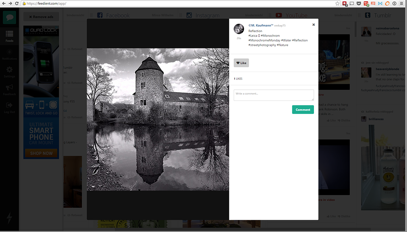Click naimabarcelona in the Tumblr column
This screenshot has width=407, height=232.
[x=388, y=28]
